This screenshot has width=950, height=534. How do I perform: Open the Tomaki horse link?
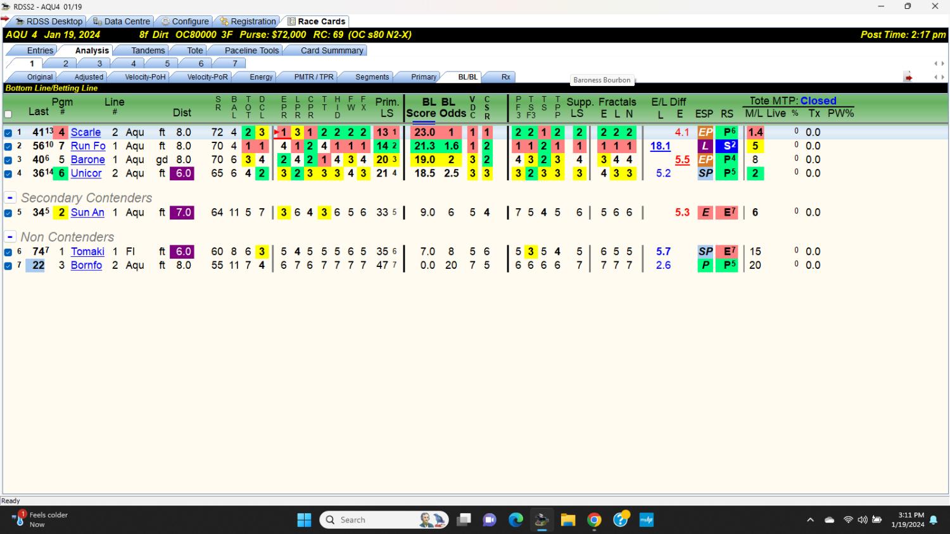click(87, 252)
